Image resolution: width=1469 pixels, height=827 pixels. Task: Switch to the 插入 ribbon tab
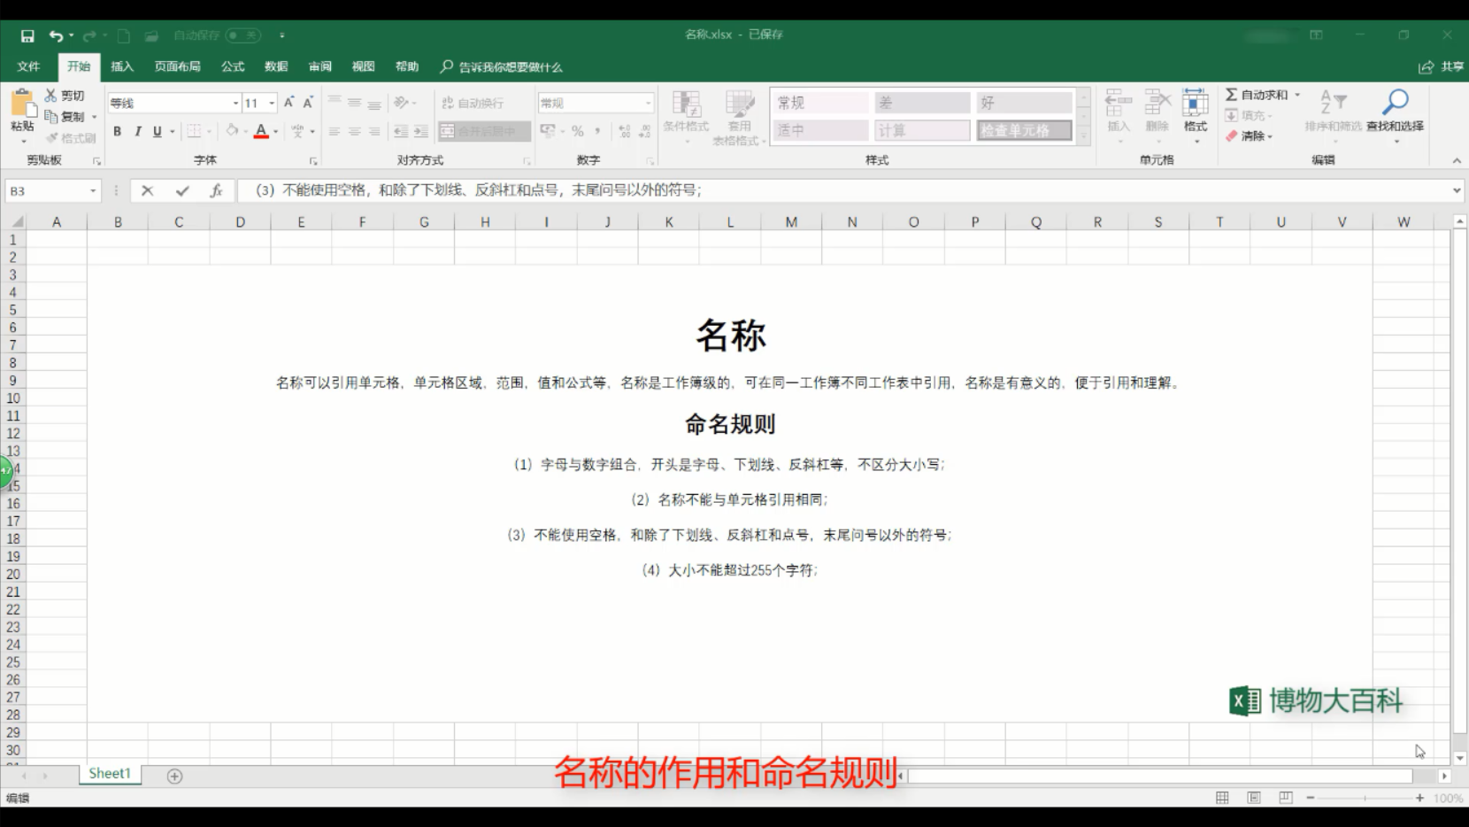(x=121, y=66)
